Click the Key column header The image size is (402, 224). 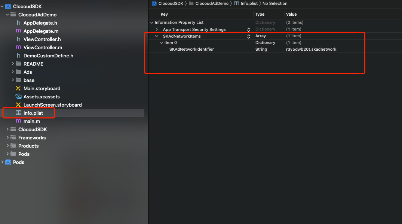point(164,14)
